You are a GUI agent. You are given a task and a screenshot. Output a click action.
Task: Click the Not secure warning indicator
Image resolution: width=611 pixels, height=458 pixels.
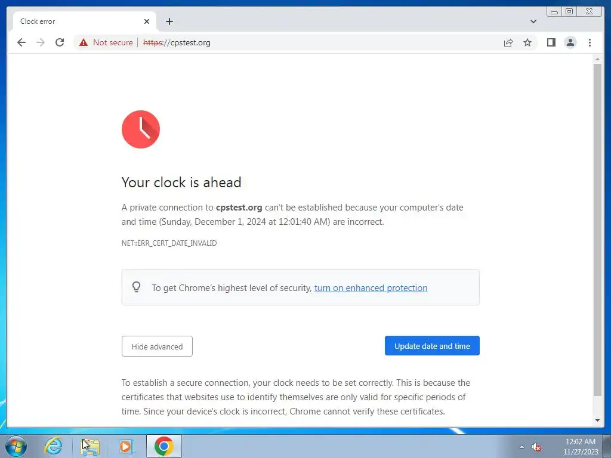click(106, 42)
